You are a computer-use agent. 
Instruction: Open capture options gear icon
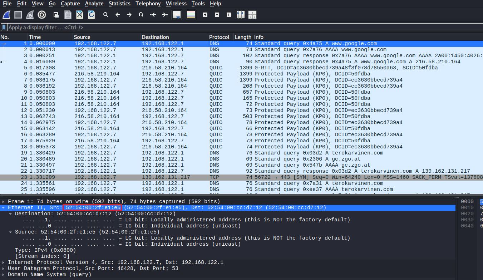42,15
